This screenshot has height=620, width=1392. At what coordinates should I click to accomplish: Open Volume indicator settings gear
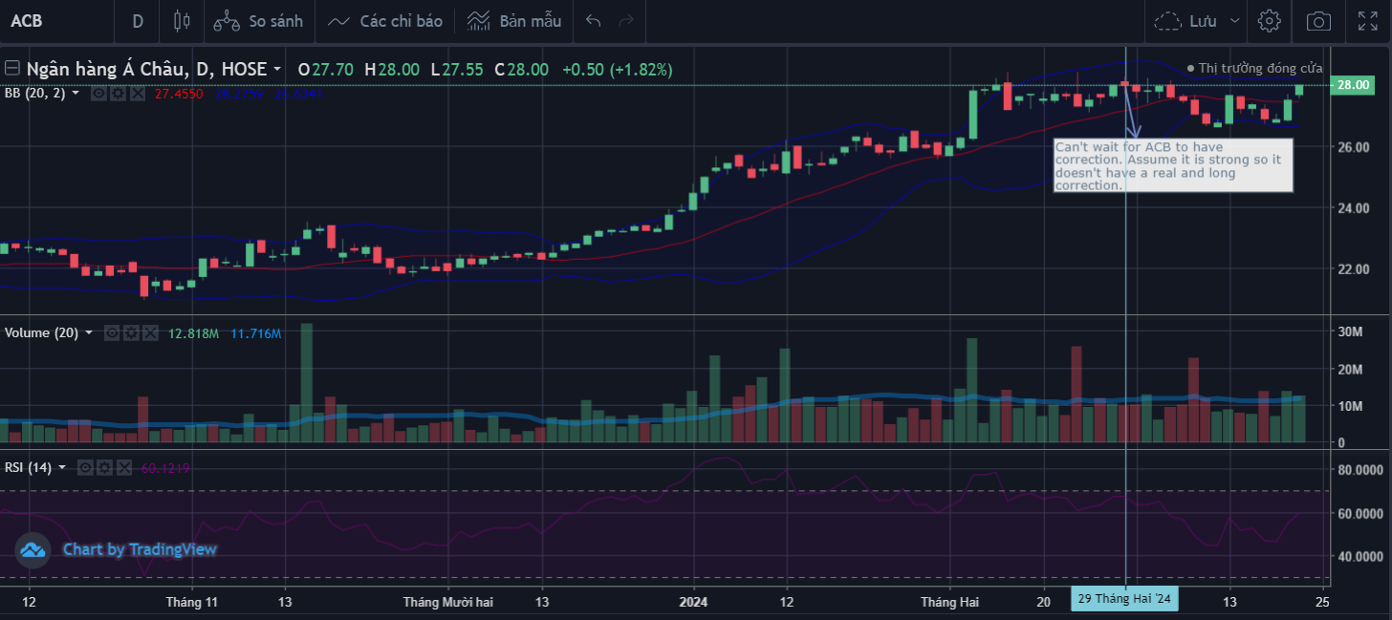pos(131,332)
